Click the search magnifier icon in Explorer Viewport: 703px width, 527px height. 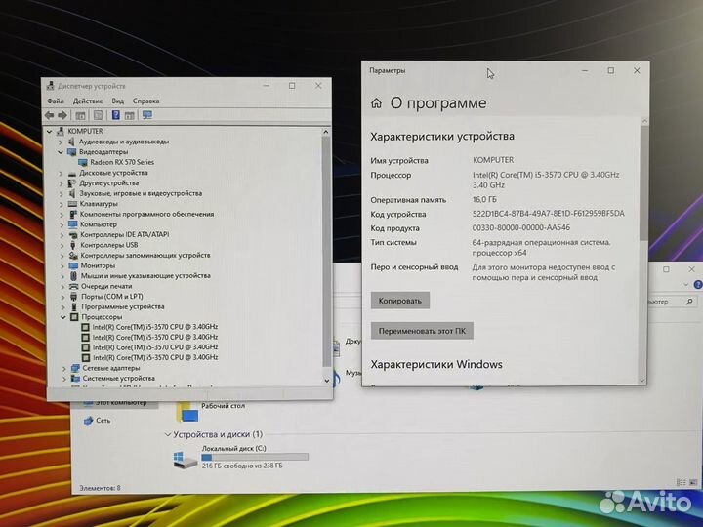[689, 302]
